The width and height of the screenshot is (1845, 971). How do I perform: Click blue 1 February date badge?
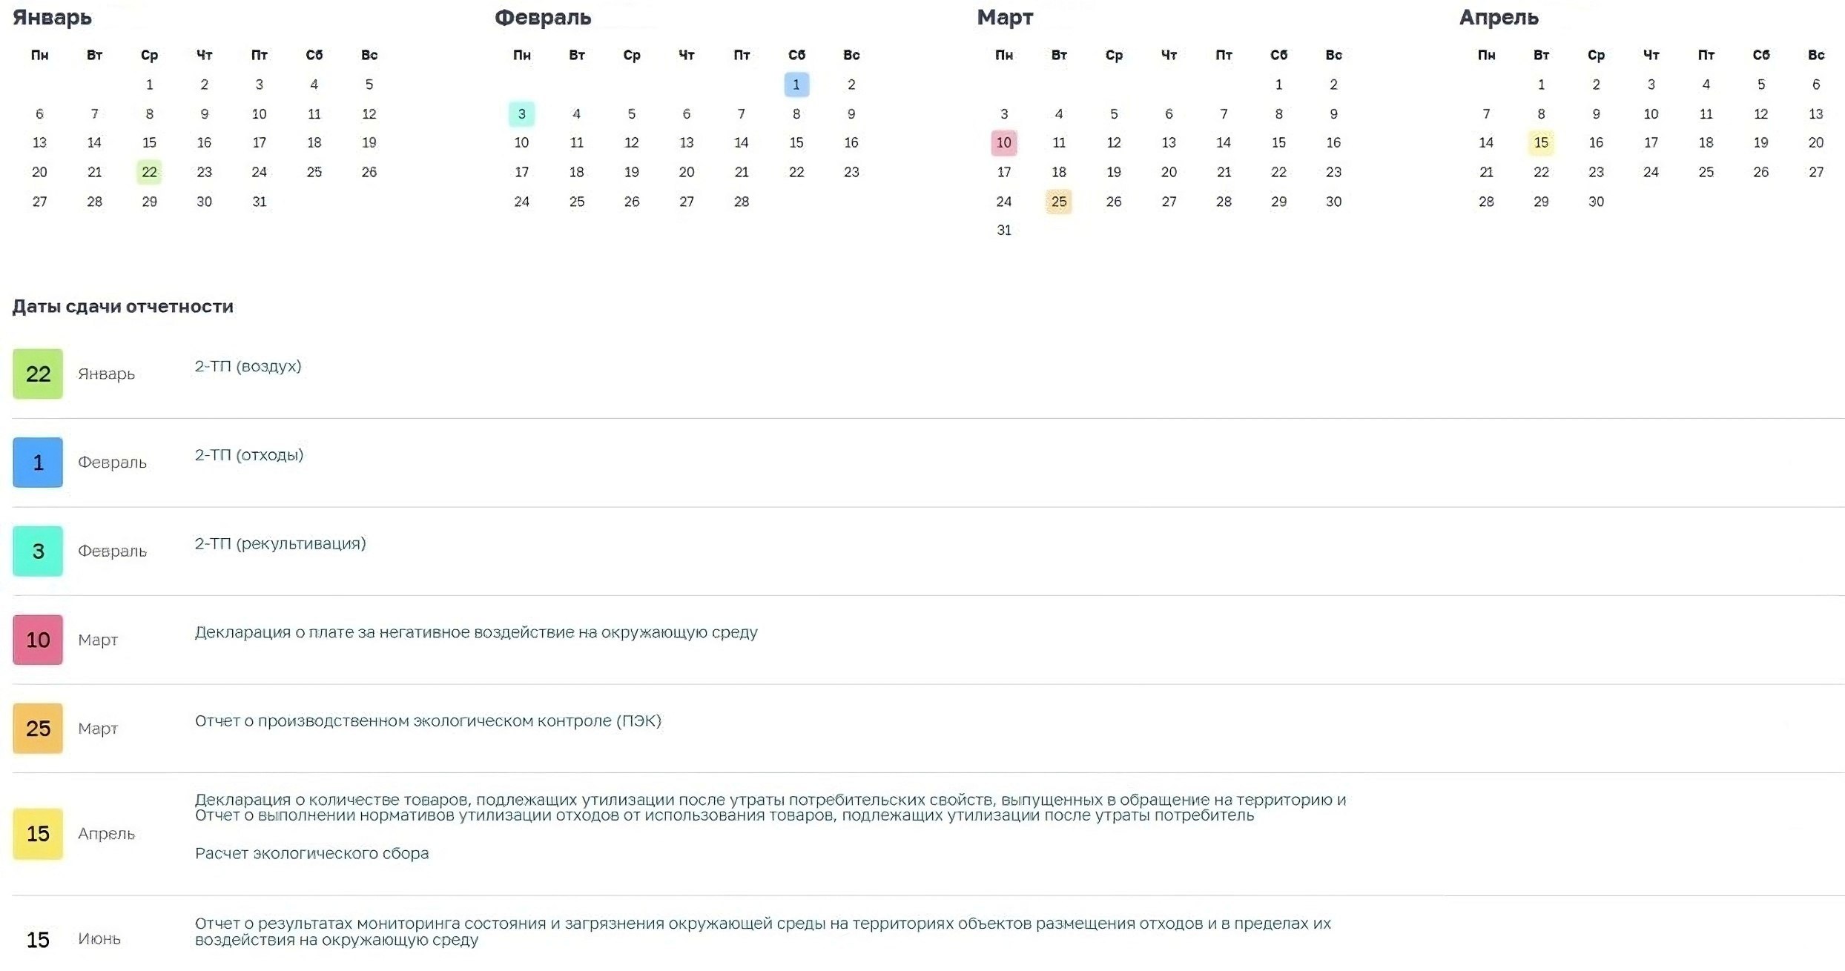38,463
